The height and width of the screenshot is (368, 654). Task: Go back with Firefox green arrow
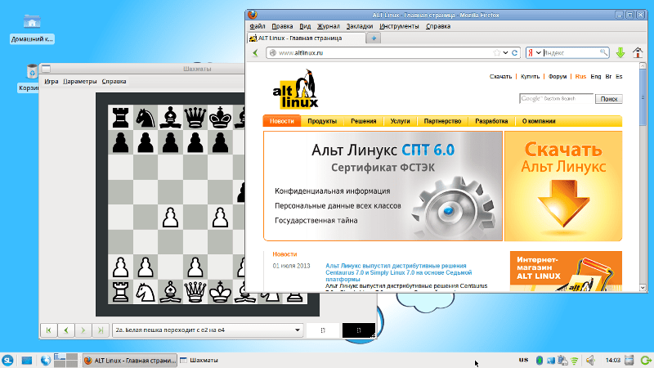255,53
